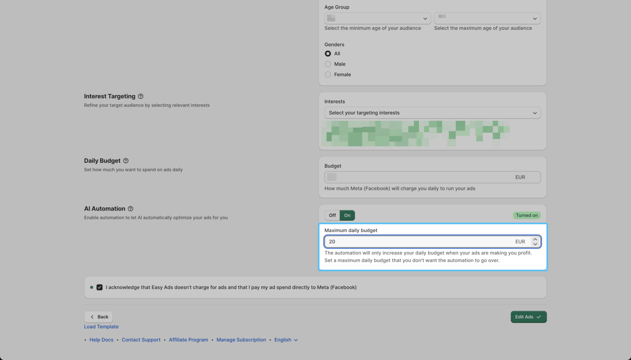Choose Male gender option

coord(328,64)
